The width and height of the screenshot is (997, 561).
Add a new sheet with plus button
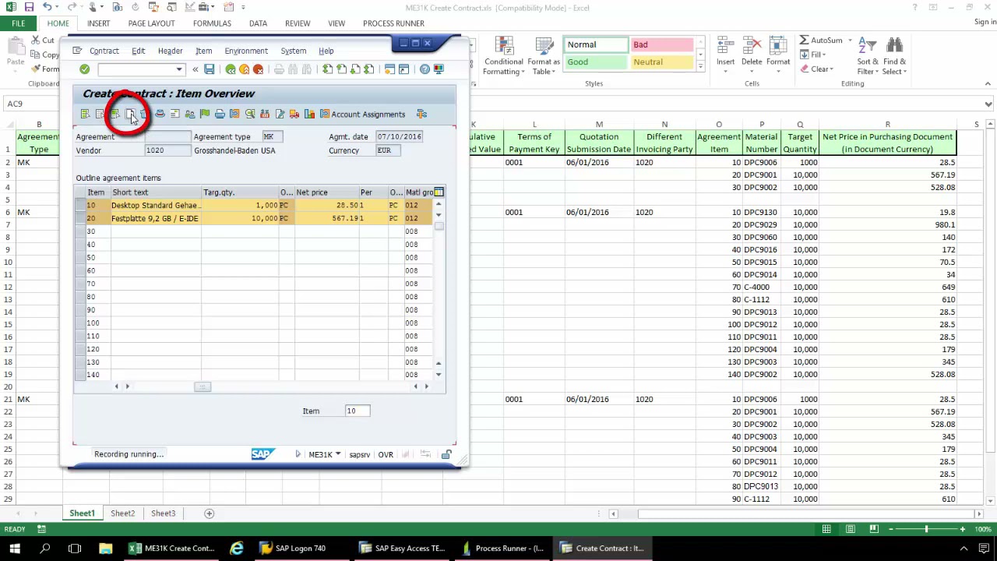(209, 513)
